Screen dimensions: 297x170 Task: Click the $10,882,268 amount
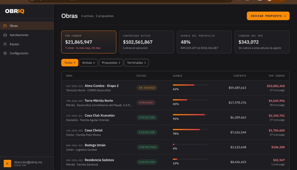pos(276,86)
